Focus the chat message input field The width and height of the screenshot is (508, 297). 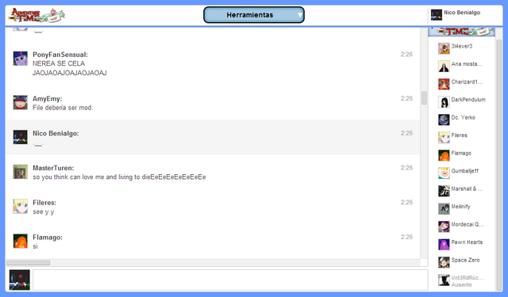tap(230, 280)
